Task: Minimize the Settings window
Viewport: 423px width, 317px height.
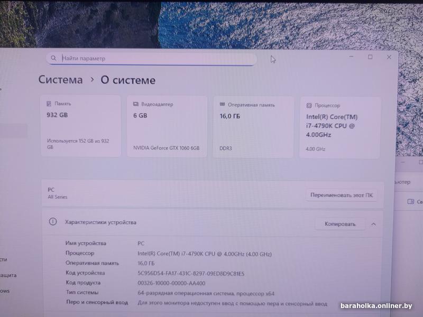Action: [x=351, y=57]
